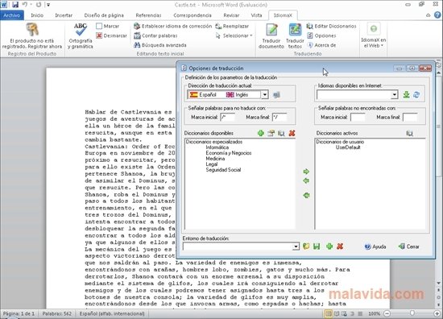The width and height of the screenshot is (443, 319).
Task: Click the lower double left arrow to remove all
Action: tap(306, 195)
